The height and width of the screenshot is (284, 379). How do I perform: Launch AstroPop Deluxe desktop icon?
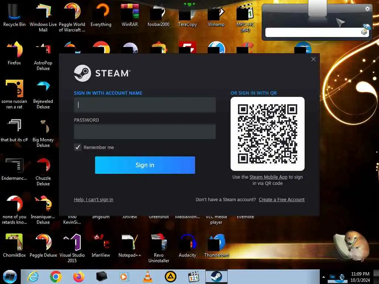(x=43, y=56)
